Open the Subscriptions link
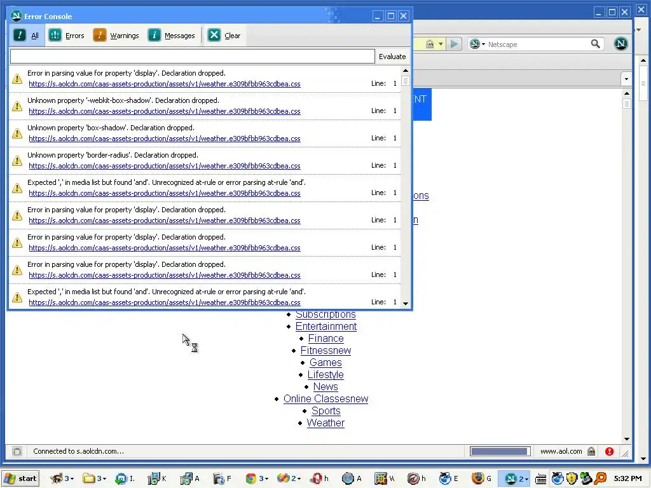 coord(325,315)
